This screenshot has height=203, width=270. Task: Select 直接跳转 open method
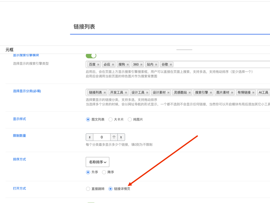pos(88,189)
